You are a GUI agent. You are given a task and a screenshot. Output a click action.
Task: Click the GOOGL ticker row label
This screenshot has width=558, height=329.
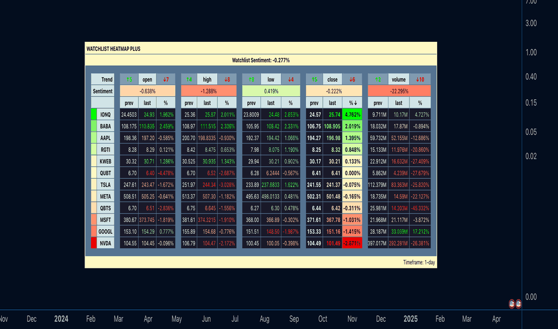[106, 231]
